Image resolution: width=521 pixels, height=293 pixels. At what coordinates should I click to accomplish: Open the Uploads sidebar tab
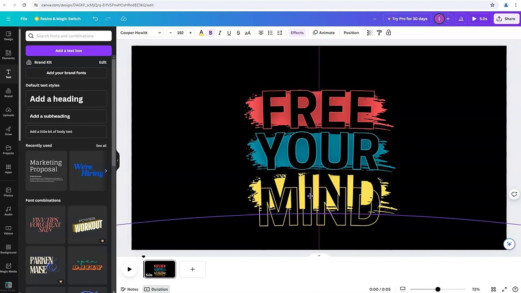pyautogui.click(x=8, y=112)
